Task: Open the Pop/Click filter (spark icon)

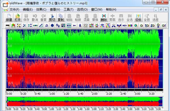Action: coord(114,26)
